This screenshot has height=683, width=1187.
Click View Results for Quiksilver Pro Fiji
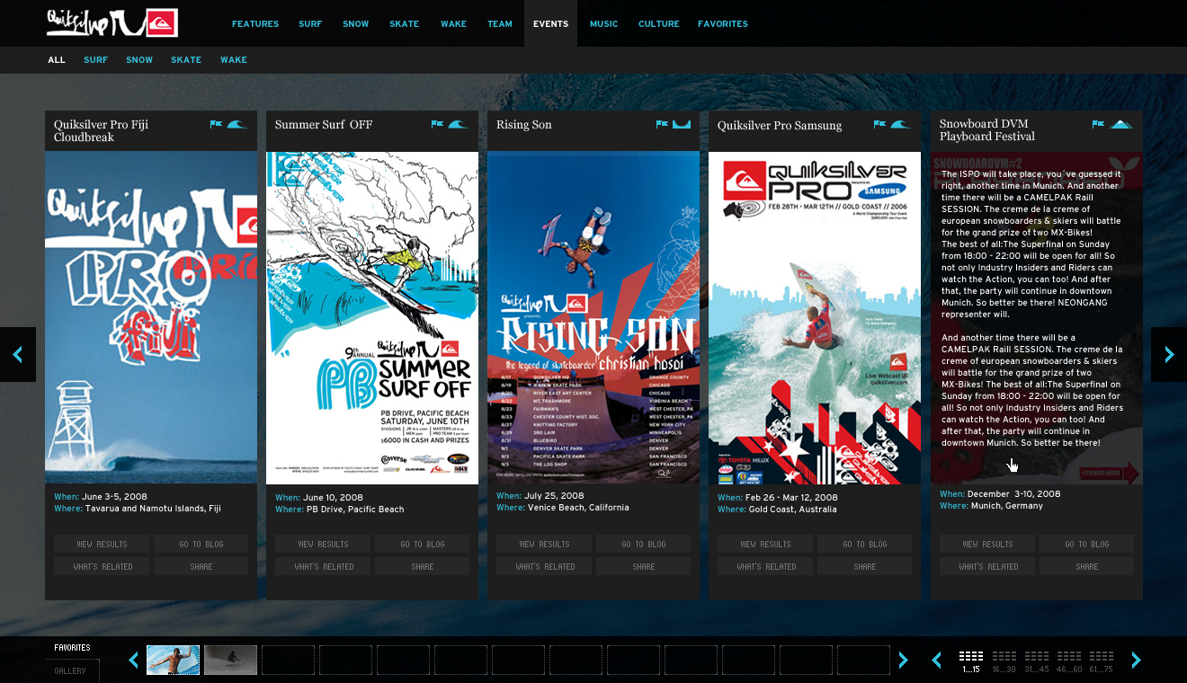coord(102,544)
